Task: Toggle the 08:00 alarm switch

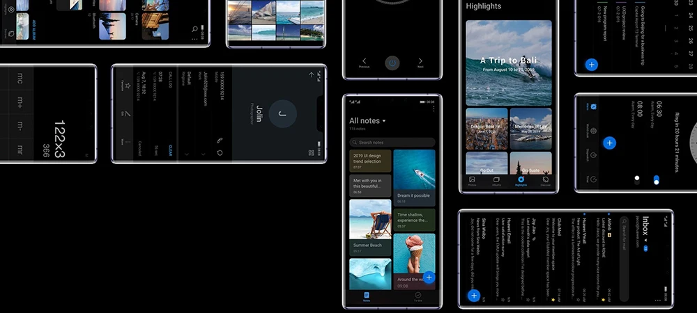Action: (637, 180)
